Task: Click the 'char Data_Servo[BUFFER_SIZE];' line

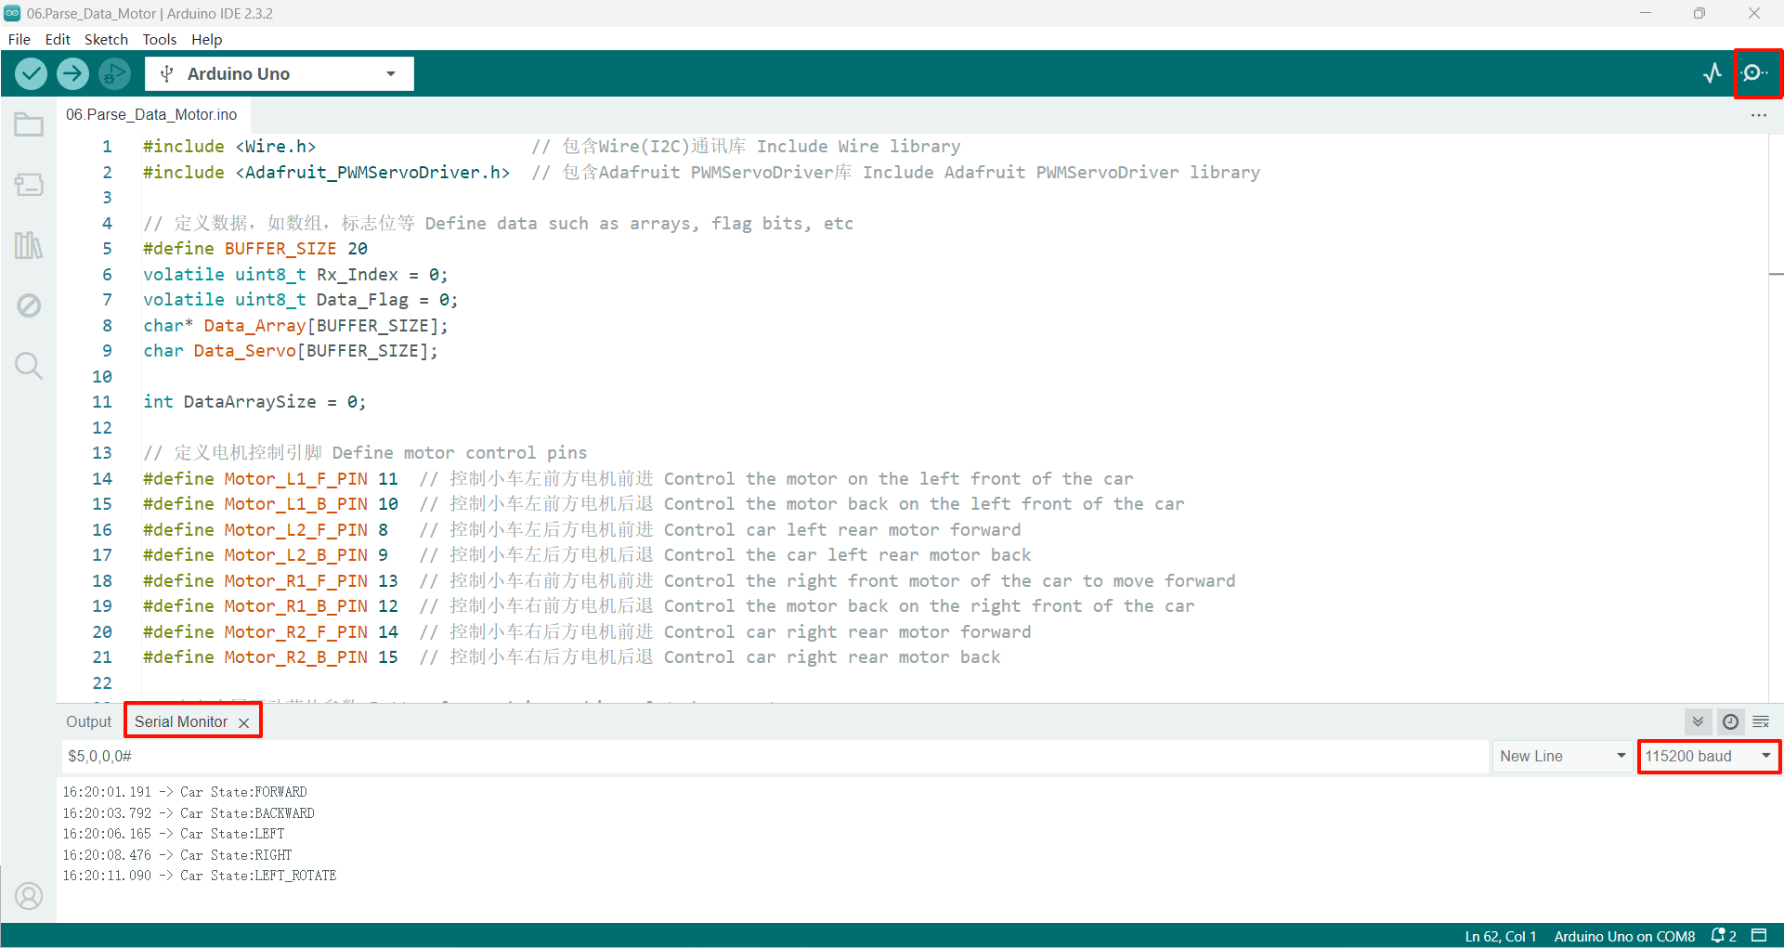Action: 291,350
